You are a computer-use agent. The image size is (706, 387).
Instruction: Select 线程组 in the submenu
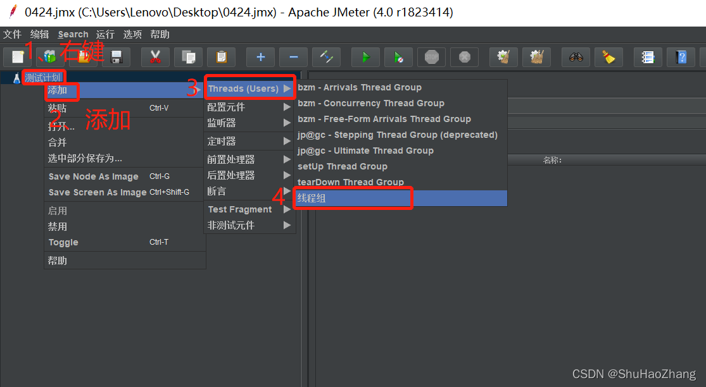401,198
